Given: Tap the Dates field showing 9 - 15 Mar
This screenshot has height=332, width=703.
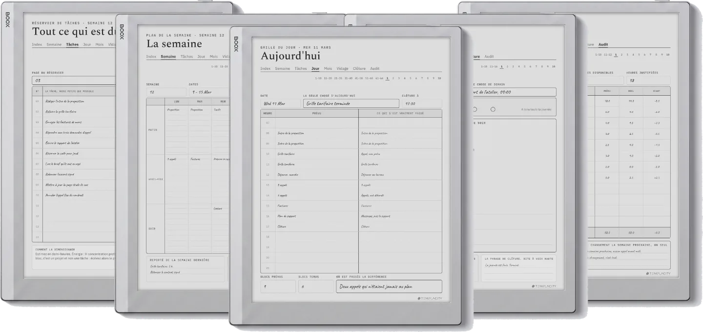Looking at the screenshot, I should coord(209,92).
